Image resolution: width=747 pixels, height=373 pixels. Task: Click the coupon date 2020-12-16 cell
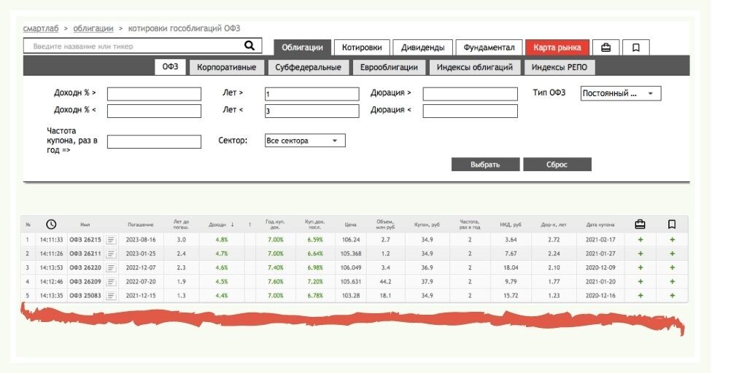pyautogui.click(x=600, y=296)
